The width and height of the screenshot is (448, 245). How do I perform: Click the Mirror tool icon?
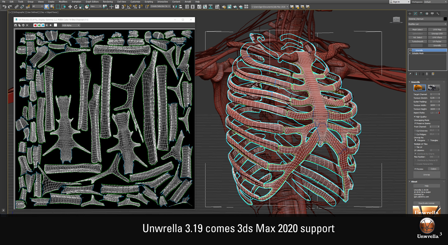point(175,7)
